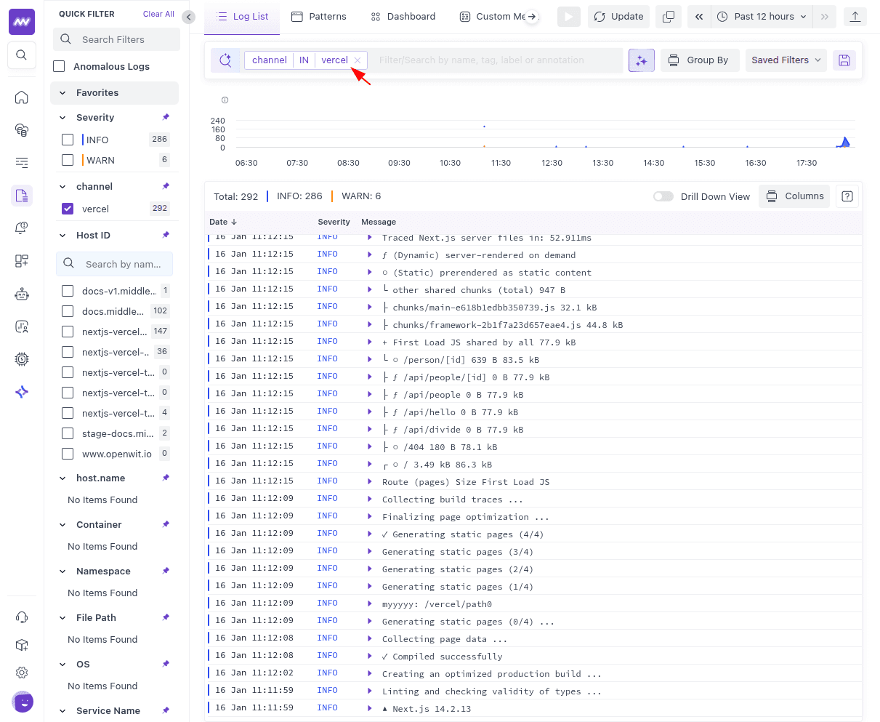This screenshot has width=880, height=722.
Task: Open settings via the gear icon
Action: tap(22, 672)
